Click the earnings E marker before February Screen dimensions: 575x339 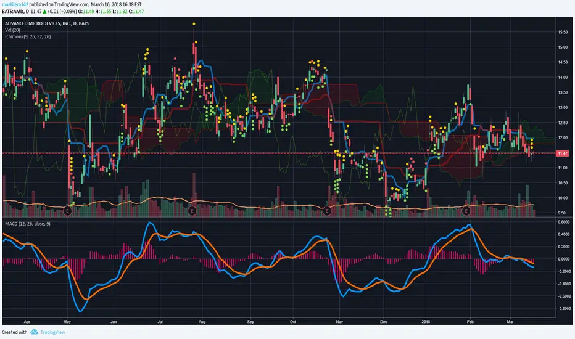(x=466, y=211)
